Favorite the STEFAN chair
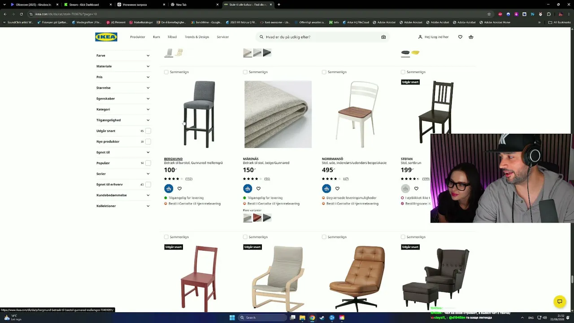The height and width of the screenshot is (323, 574). pyautogui.click(x=416, y=188)
